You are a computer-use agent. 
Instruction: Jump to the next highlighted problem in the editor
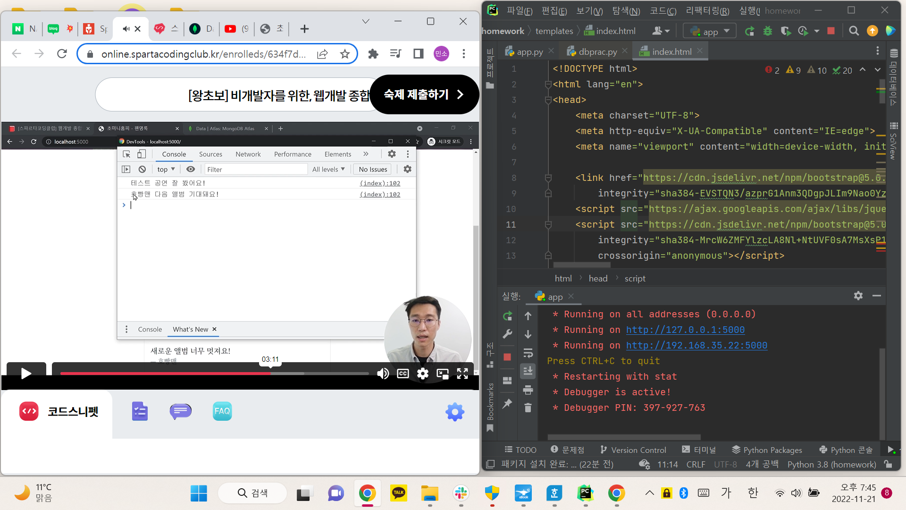click(x=878, y=69)
